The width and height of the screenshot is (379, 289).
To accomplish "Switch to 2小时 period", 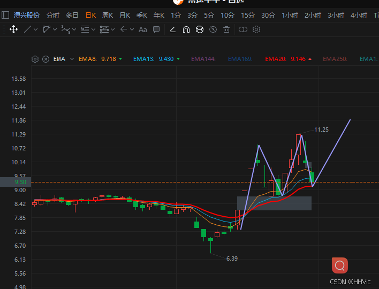I will [x=313, y=15].
